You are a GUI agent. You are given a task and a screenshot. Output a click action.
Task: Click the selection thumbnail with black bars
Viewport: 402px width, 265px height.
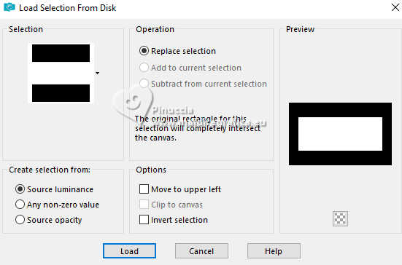point(61,73)
